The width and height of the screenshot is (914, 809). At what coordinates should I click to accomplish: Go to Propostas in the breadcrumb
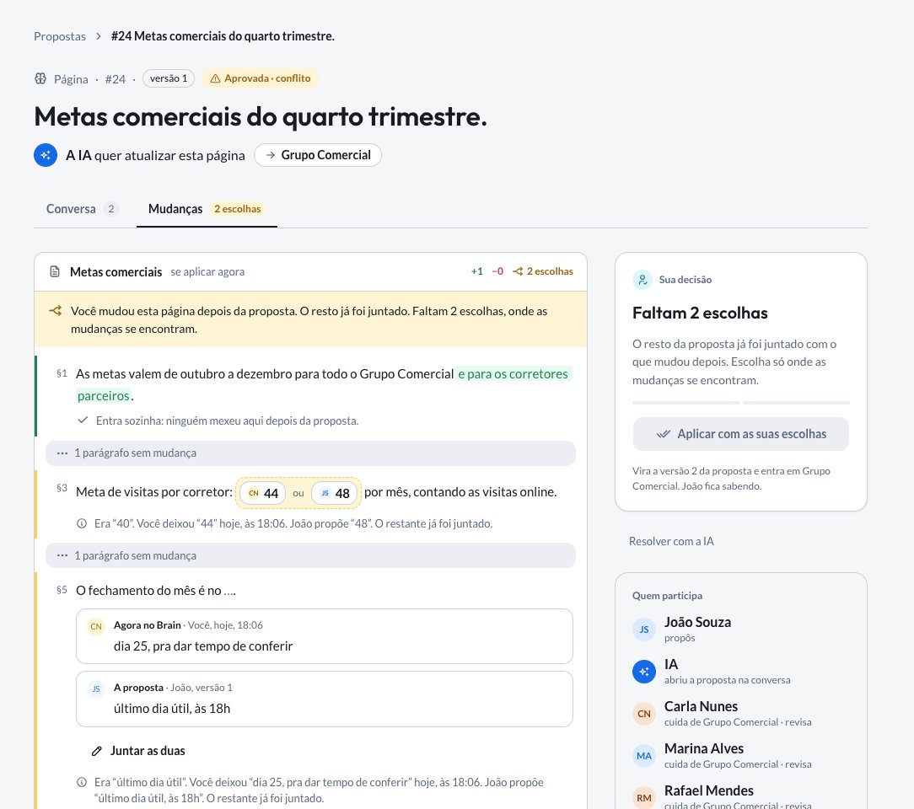(x=60, y=36)
